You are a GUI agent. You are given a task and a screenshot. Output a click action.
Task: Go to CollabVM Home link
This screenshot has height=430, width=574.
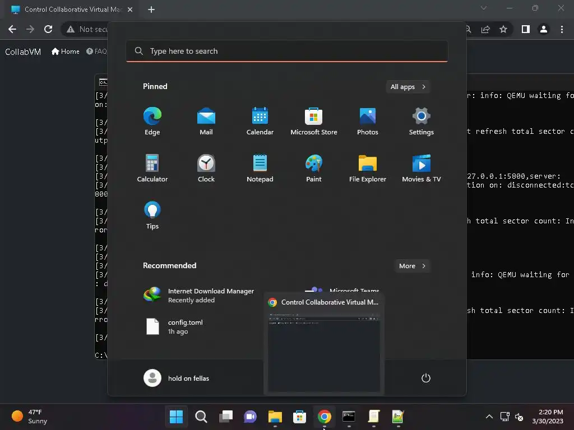(66, 52)
